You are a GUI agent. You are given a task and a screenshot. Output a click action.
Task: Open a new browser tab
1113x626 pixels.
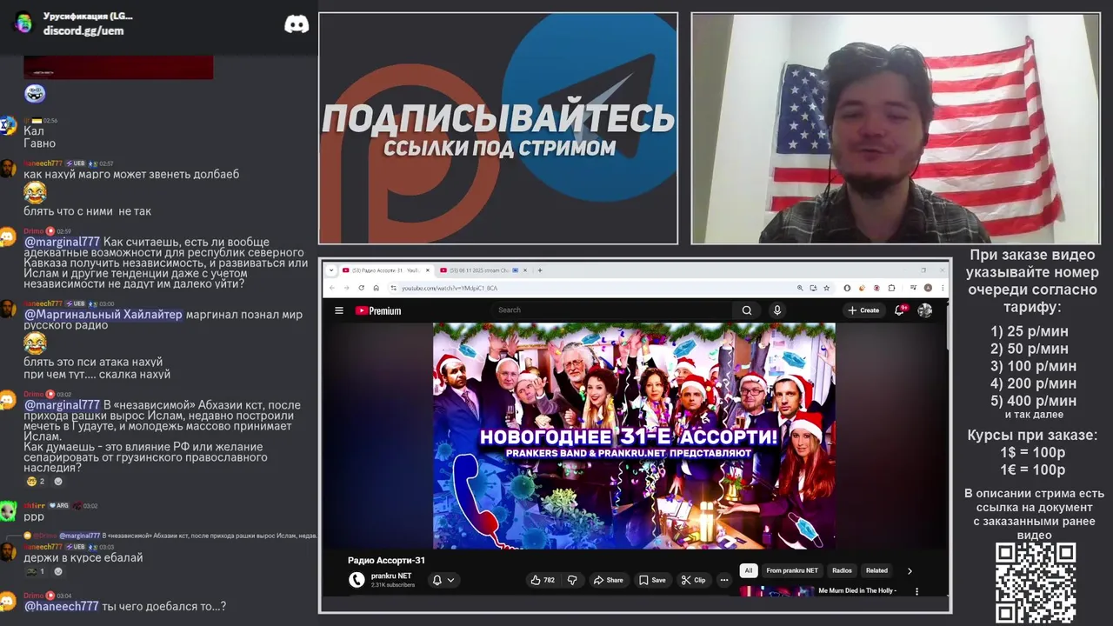pos(540,270)
